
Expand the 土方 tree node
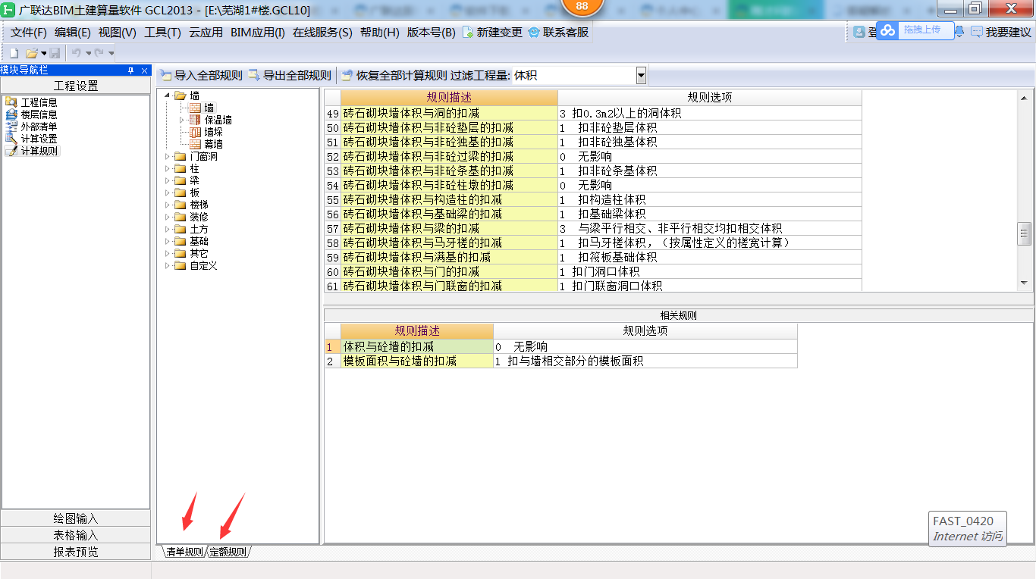point(168,229)
